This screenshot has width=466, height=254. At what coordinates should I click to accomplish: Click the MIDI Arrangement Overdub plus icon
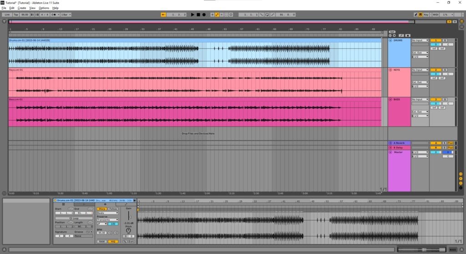click(x=212, y=15)
